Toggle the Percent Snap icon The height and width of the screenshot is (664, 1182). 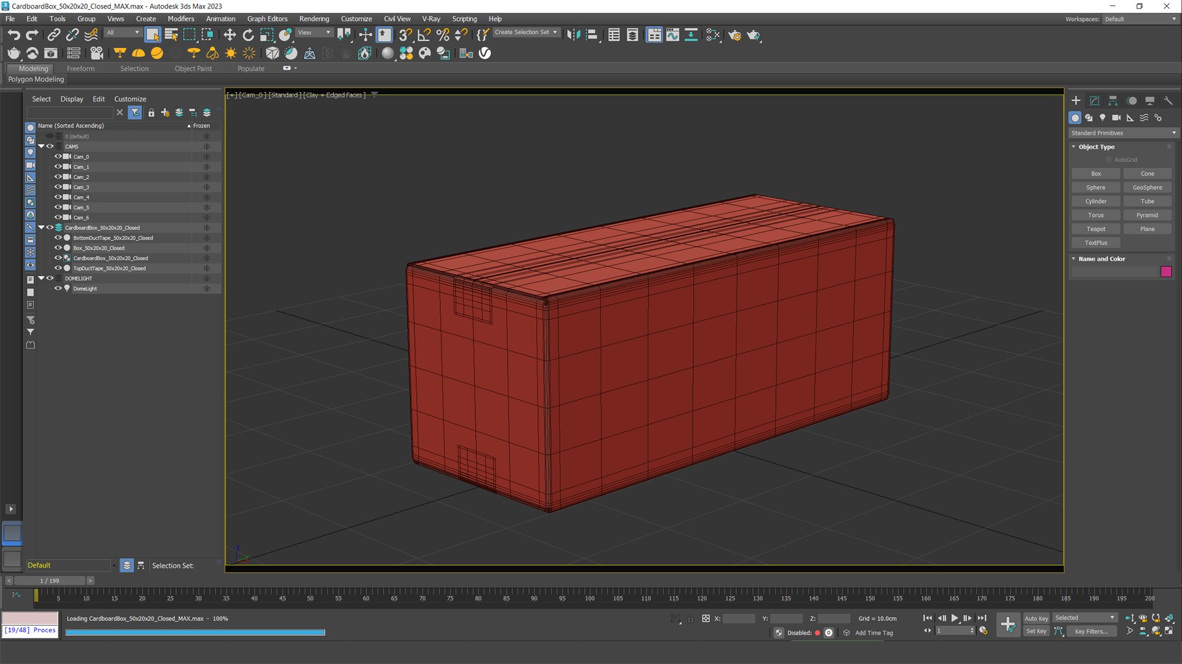(x=443, y=35)
